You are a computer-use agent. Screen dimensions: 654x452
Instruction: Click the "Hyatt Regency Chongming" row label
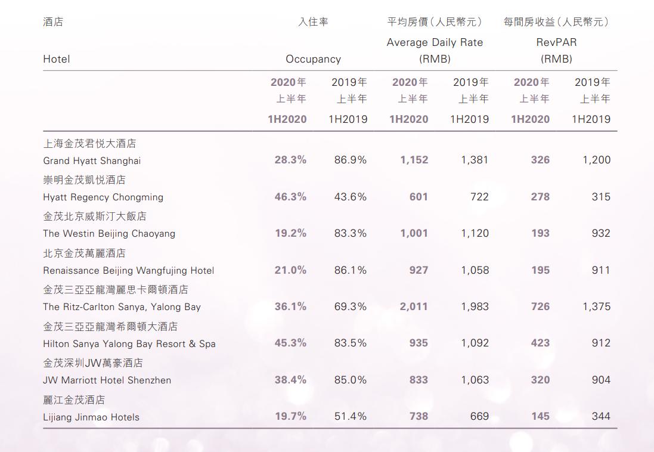click(x=103, y=197)
